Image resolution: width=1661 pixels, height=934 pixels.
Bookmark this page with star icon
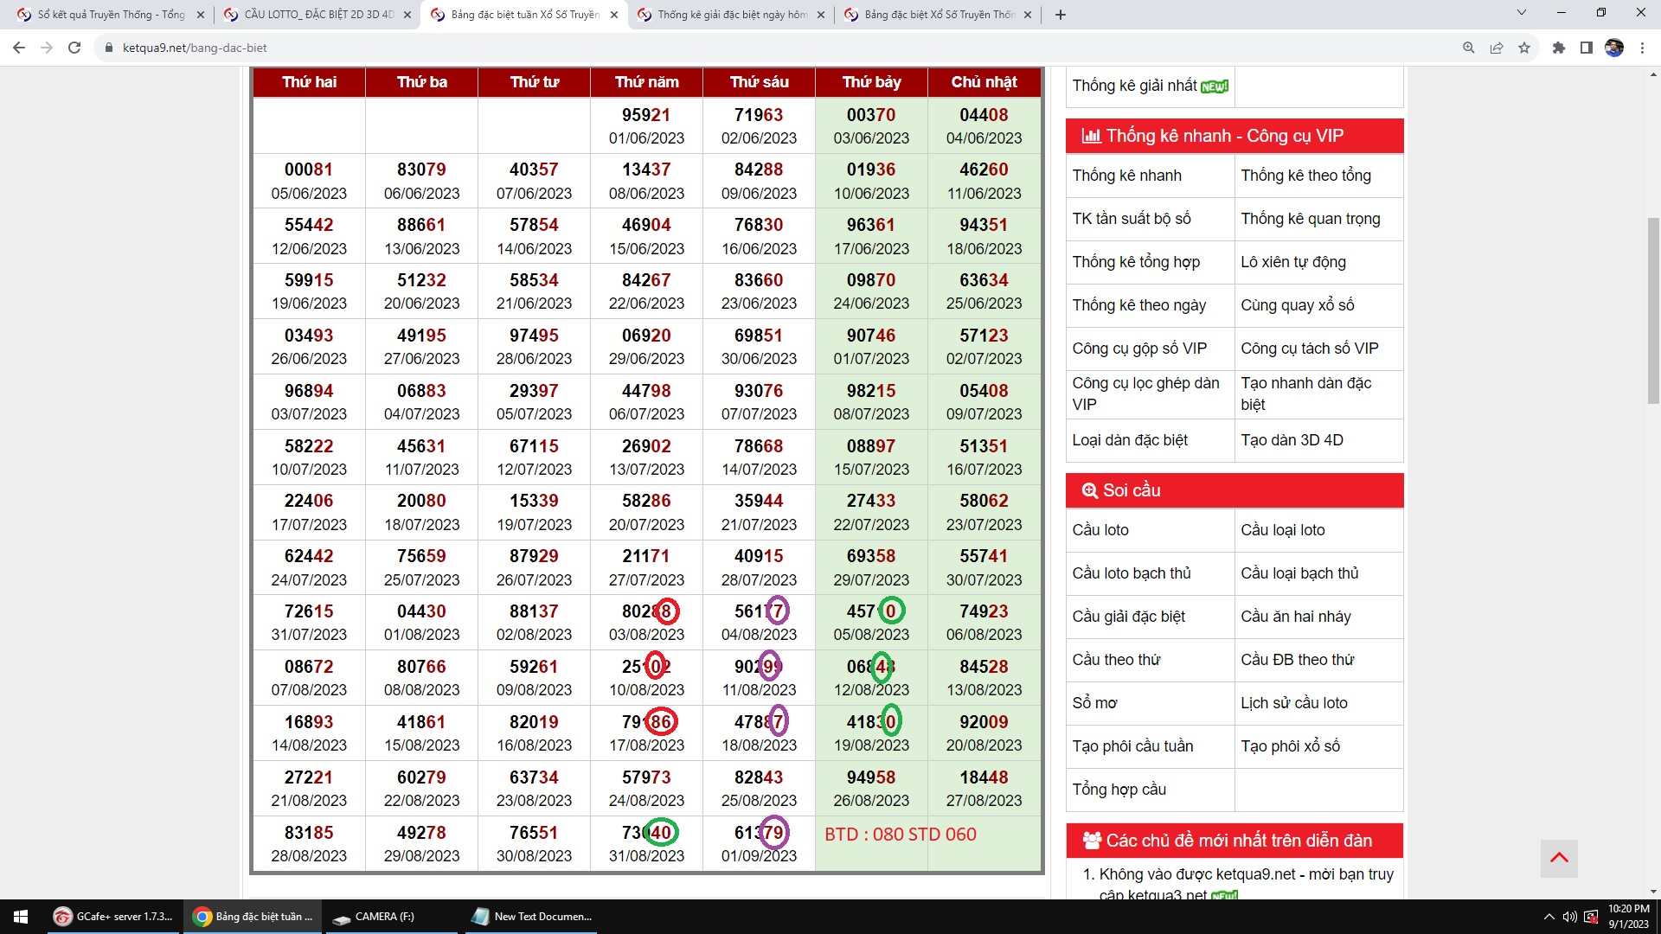point(1524,48)
